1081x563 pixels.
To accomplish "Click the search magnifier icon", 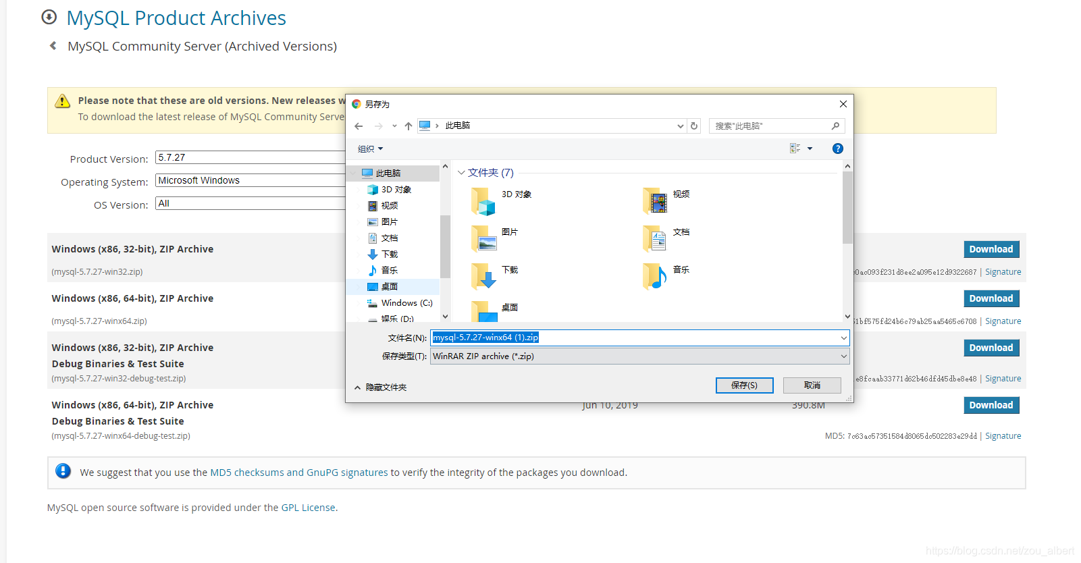I will click(x=835, y=126).
